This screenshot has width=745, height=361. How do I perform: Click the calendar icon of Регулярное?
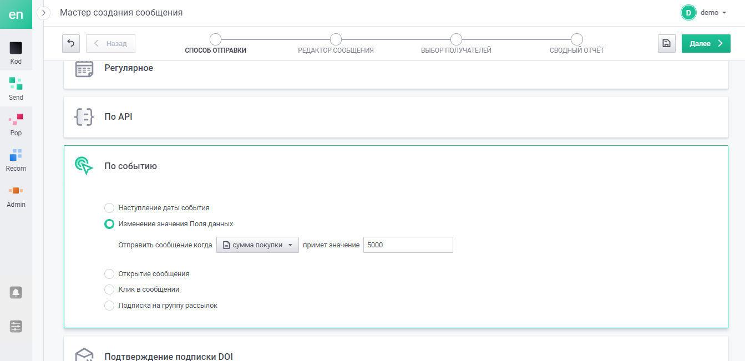[84, 68]
